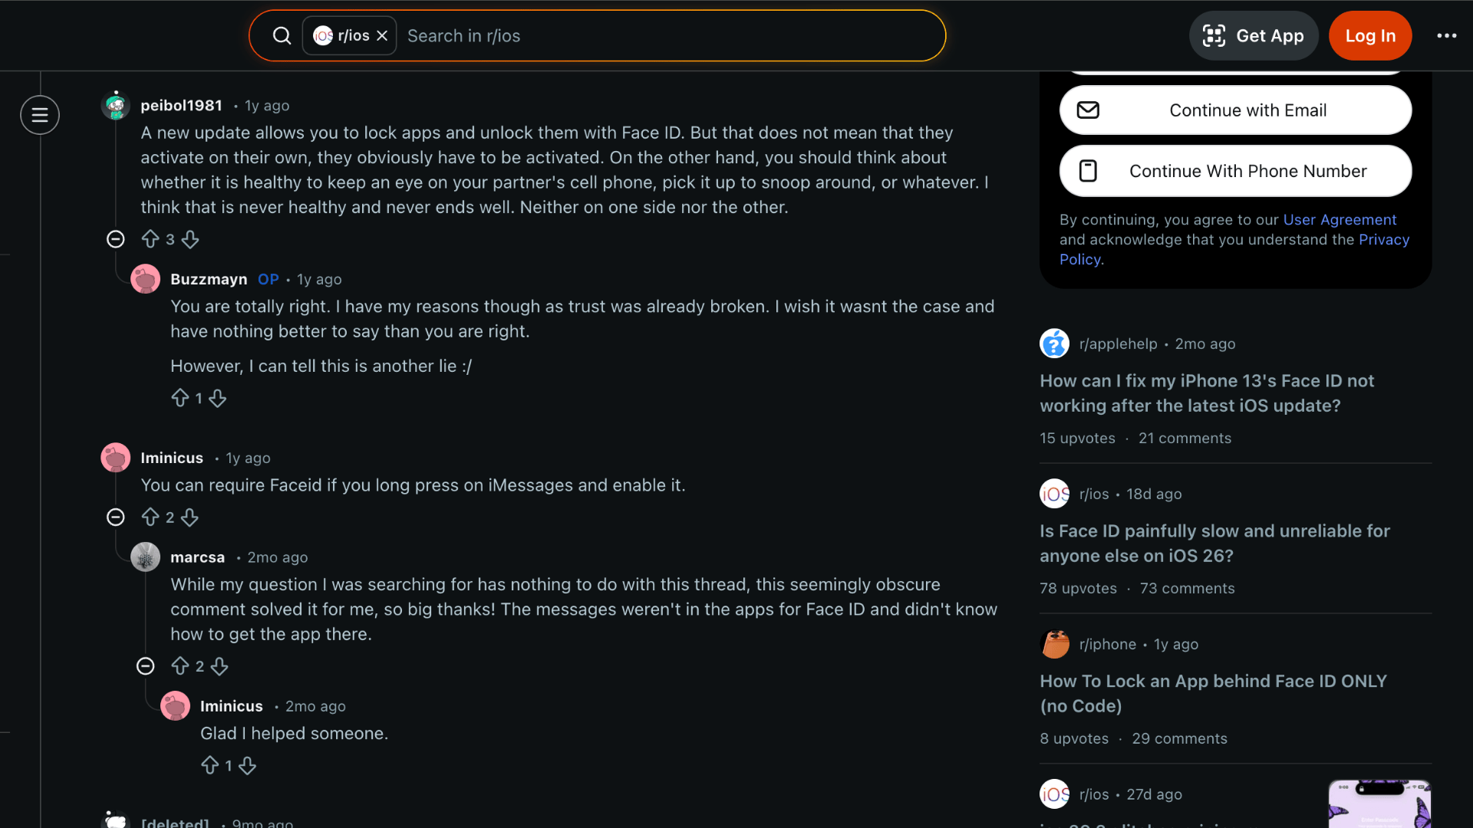Upvote marcsa's thankful reply
This screenshot has height=828, width=1473.
coord(181,666)
